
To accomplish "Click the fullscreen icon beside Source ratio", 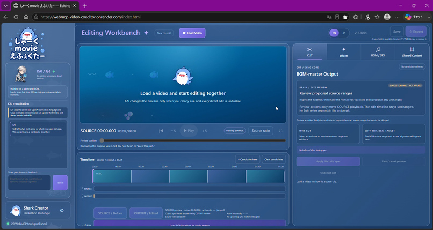I will point(280,131).
